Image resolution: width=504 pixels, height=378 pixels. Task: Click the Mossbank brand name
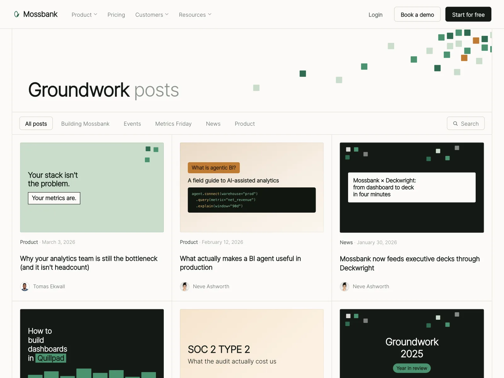40,14
